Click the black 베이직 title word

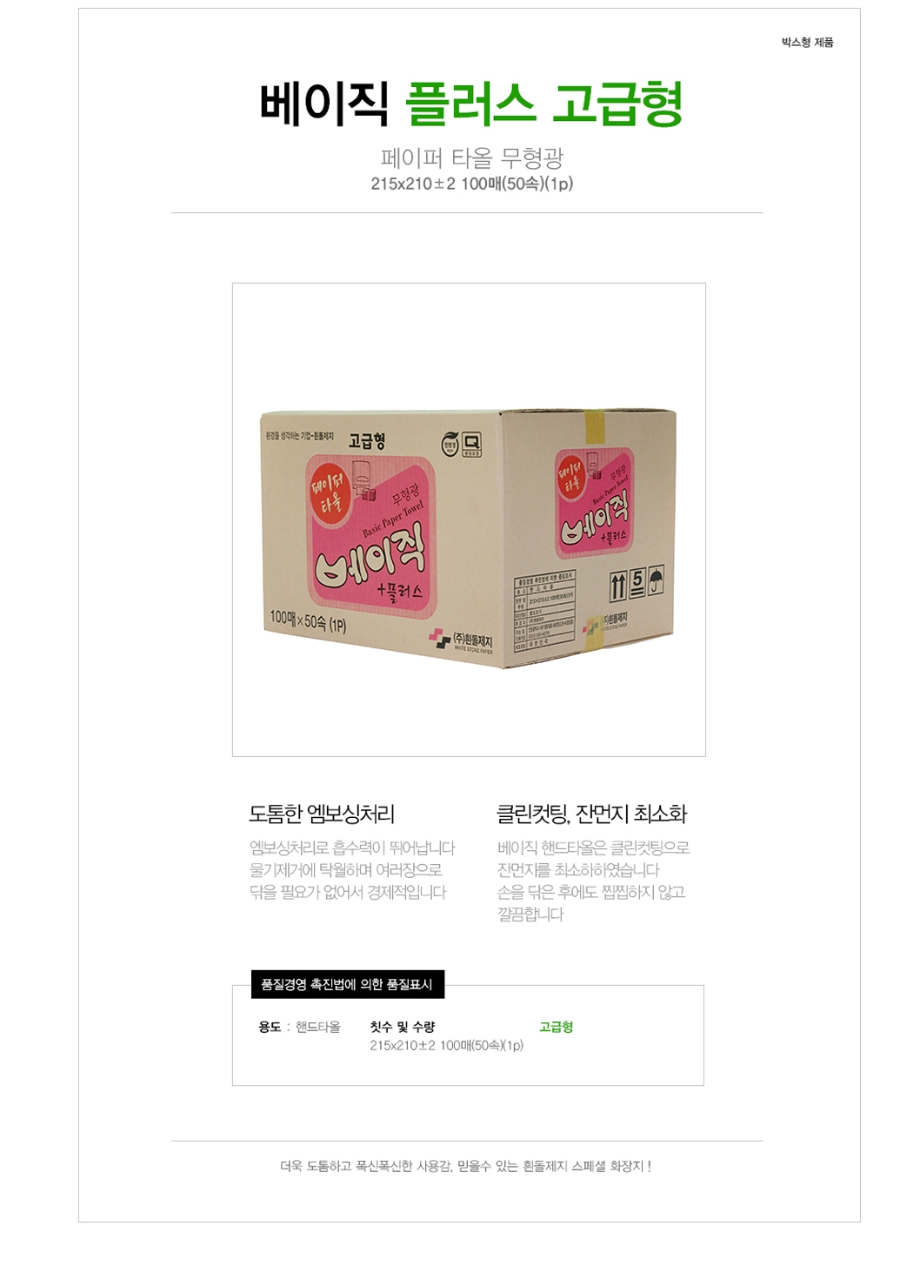pos(323,104)
